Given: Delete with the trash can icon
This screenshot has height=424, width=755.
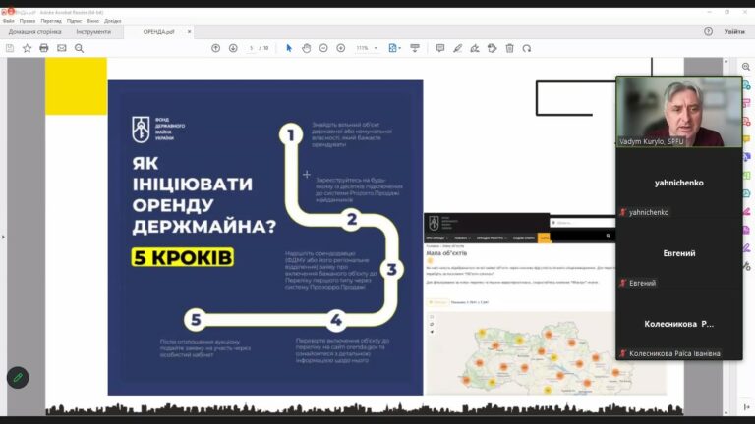Looking at the screenshot, I should click(509, 48).
